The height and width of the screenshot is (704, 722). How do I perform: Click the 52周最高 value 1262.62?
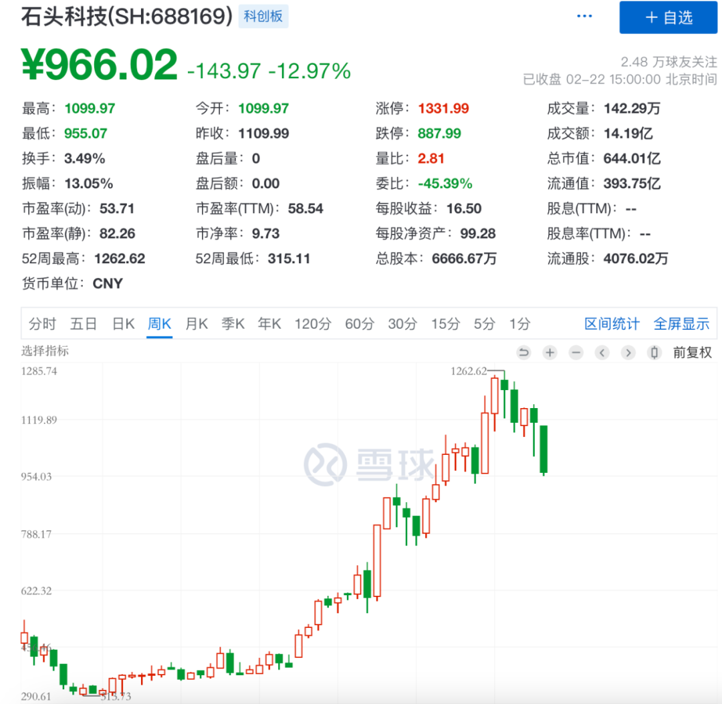[x=120, y=258]
